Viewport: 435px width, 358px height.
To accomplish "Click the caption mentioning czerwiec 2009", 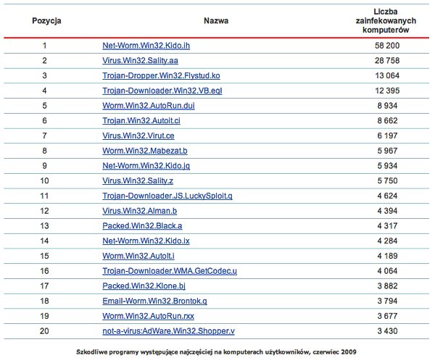I will [x=216, y=352].
